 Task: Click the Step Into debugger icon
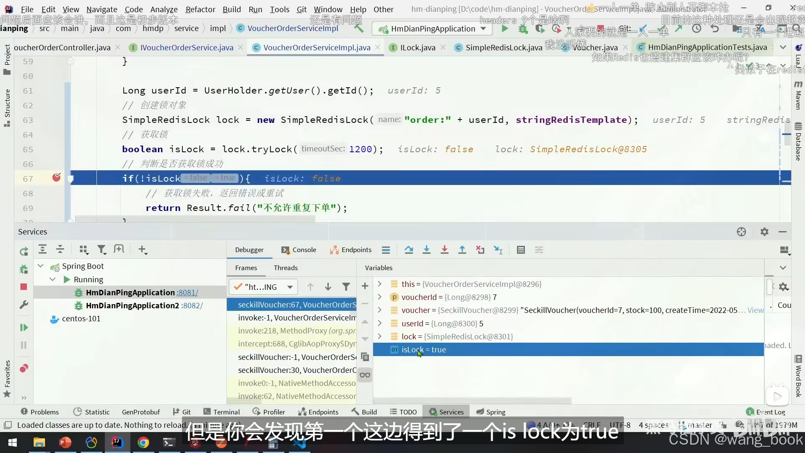(426, 250)
